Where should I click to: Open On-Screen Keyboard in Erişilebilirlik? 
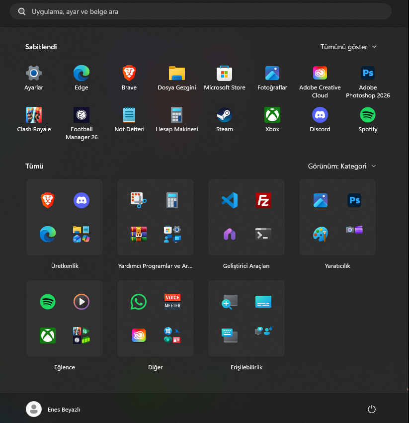[230, 336]
